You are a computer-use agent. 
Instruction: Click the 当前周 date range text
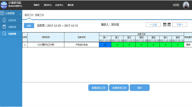click(x=57, y=26)
